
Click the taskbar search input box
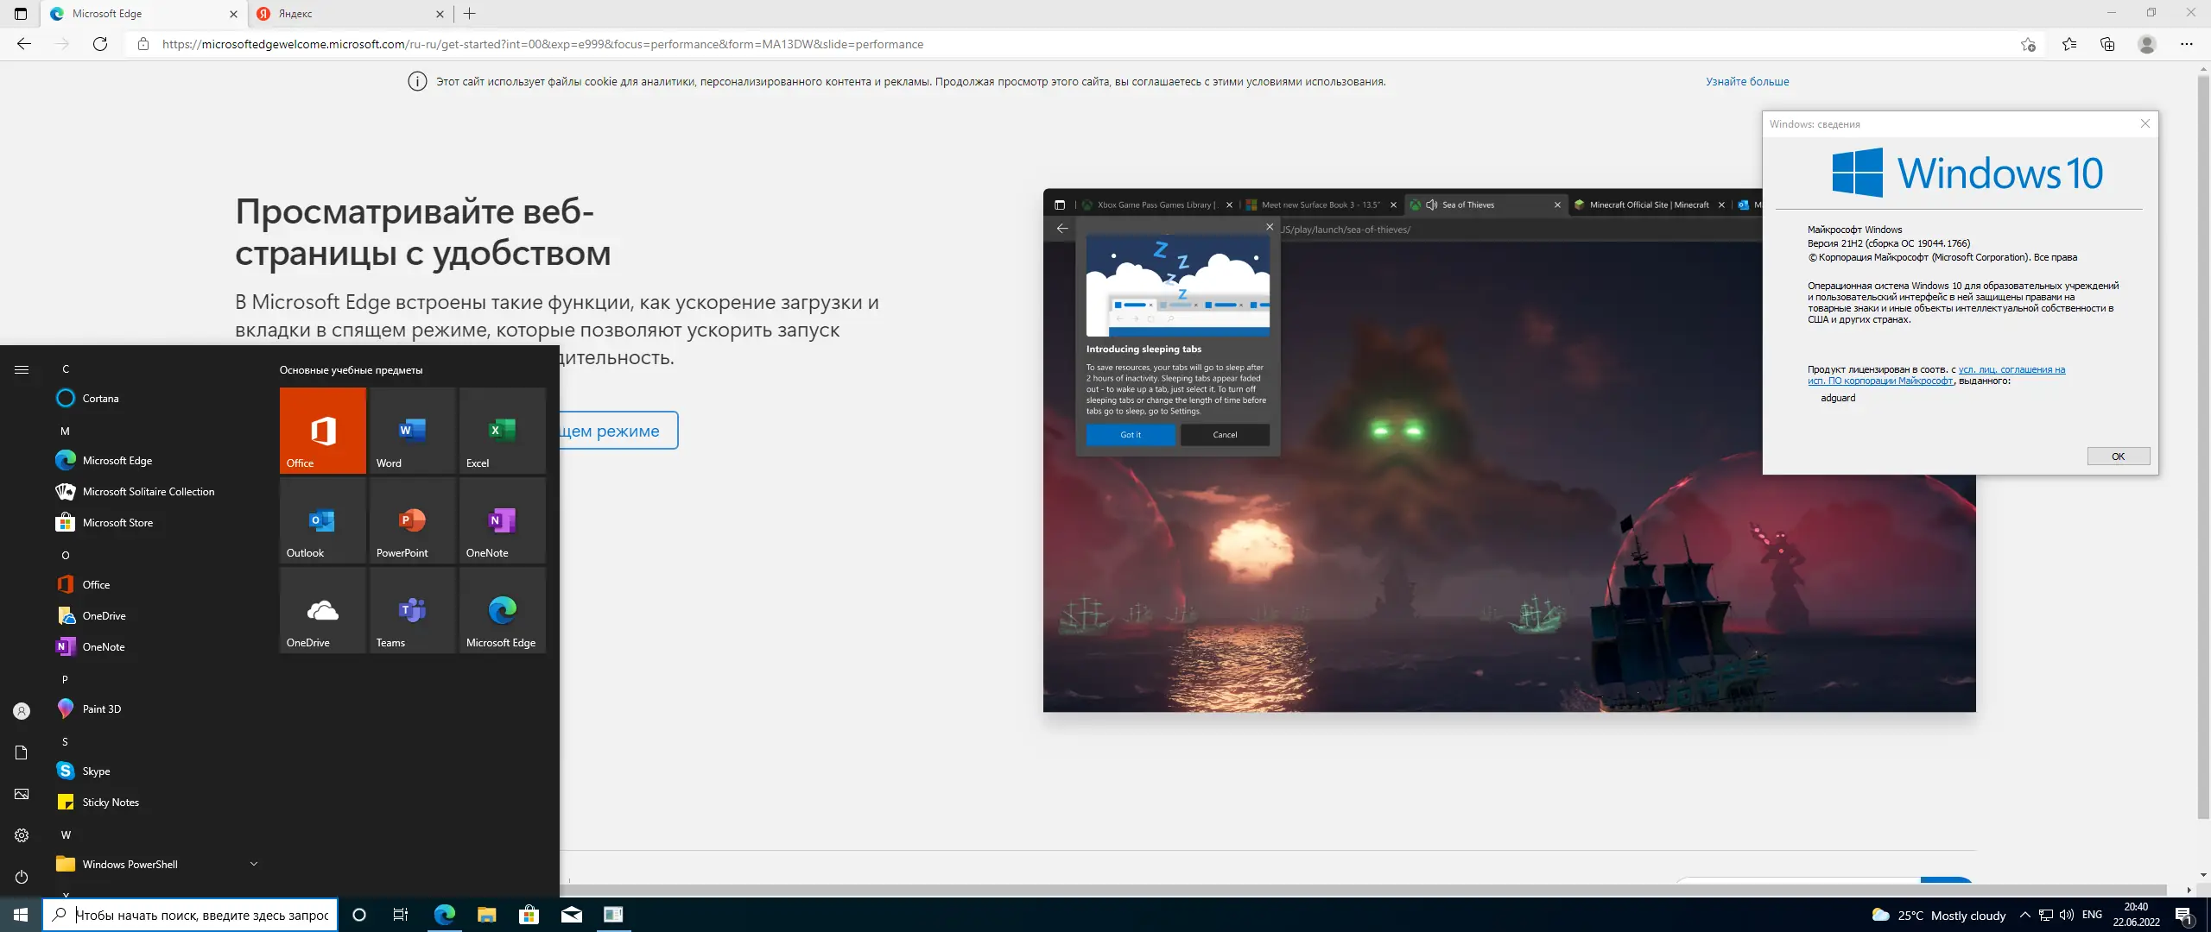click(200, 915)
